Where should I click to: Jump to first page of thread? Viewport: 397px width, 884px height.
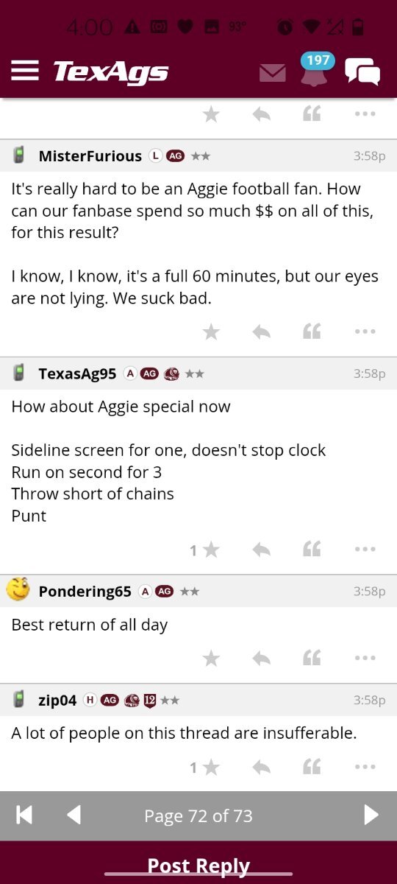coord(24,815)
